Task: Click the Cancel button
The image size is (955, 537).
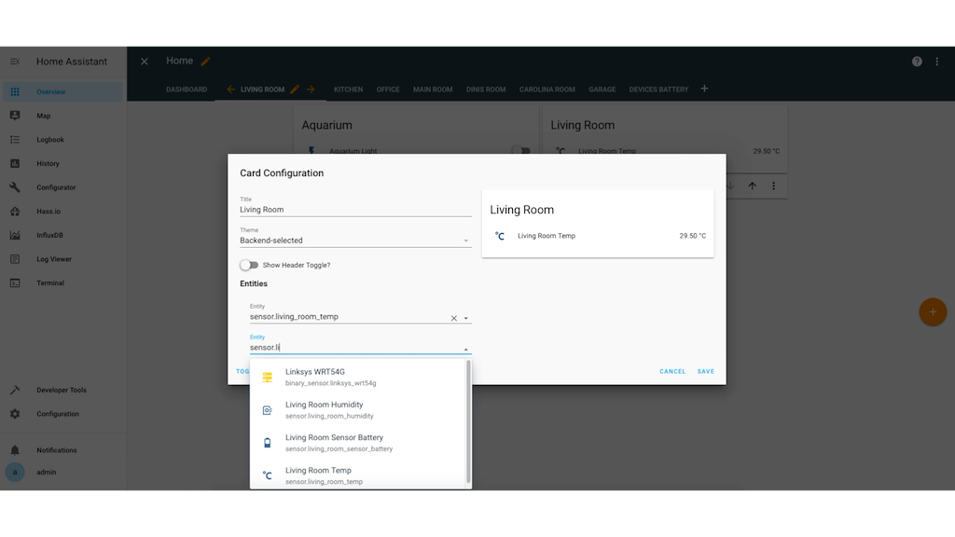Action: 672,371
